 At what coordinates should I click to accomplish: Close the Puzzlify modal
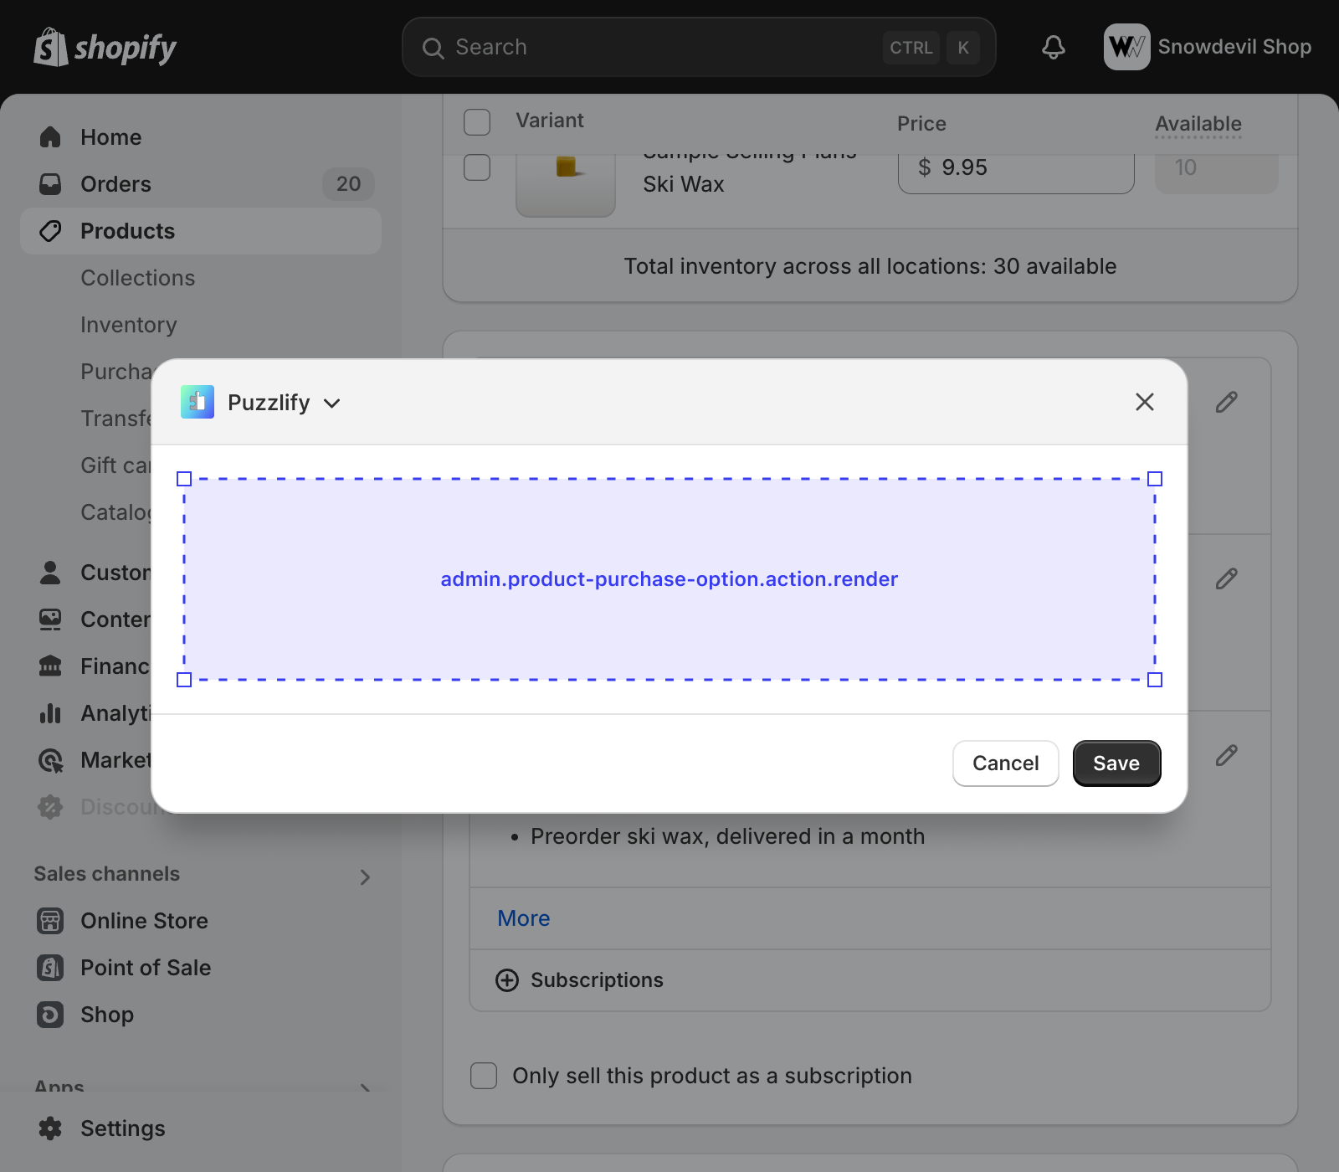(x=1144, y=403)
